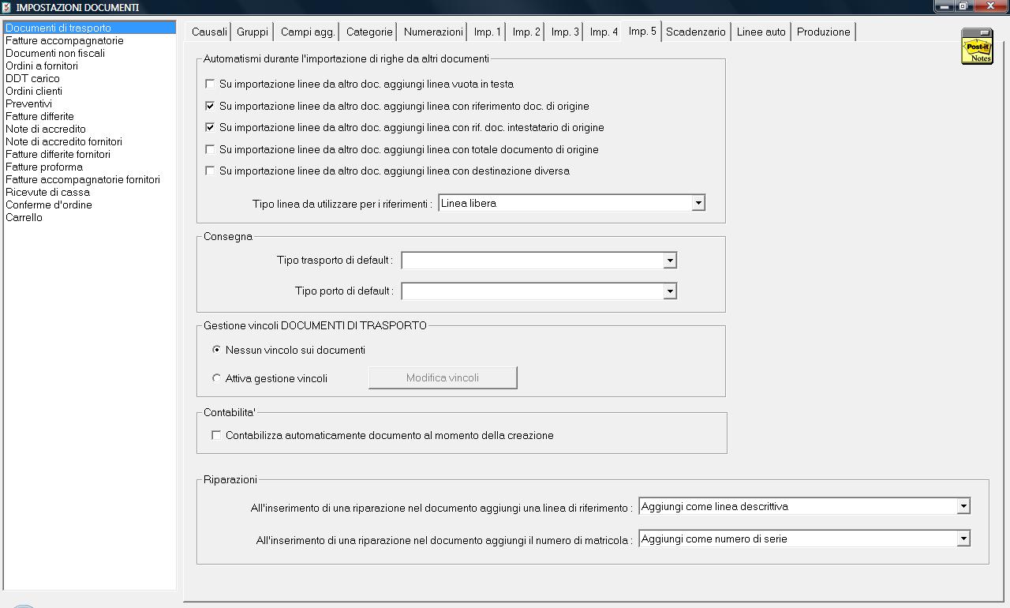Check adding the origin document total line
This screenshot has height=608, width=1010.
[210, 149]
